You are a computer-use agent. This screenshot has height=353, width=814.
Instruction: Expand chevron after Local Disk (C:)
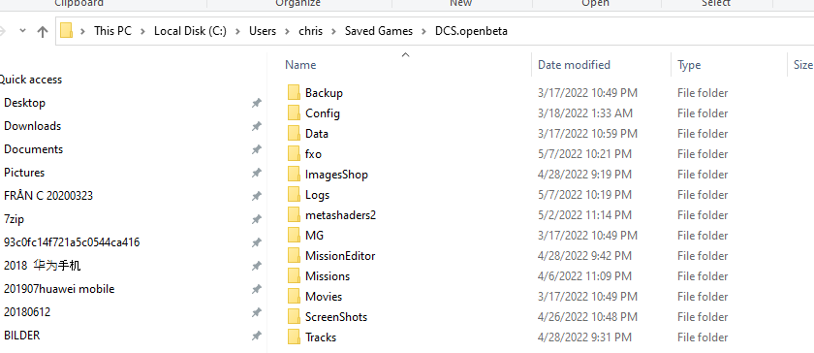point(237,31)
